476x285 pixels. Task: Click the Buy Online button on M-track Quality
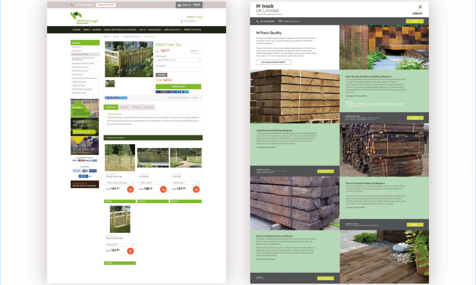pos(273,62)
